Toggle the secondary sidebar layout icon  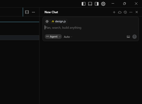[x=97, y=4]
